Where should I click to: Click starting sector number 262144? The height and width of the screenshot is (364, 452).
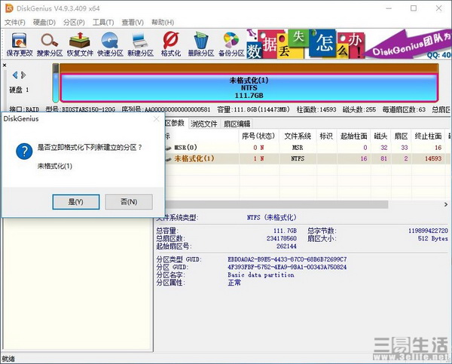(x=286, y=246)
